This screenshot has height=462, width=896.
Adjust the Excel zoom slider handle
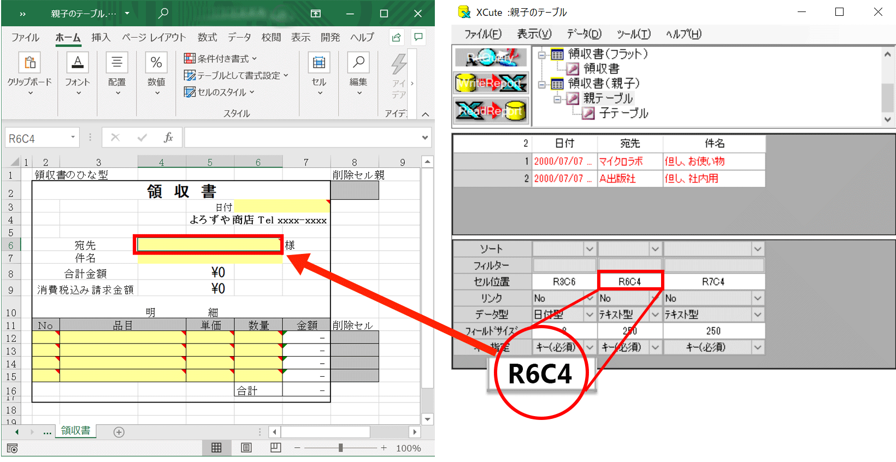[341, 448]
